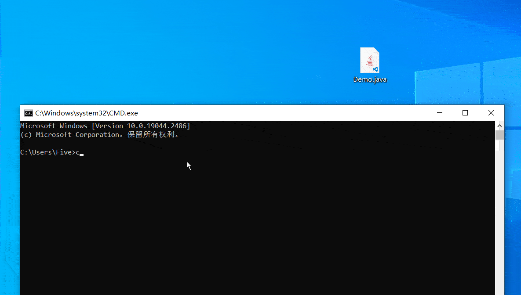Click the Microsoft Windows version line

(105, 126)
